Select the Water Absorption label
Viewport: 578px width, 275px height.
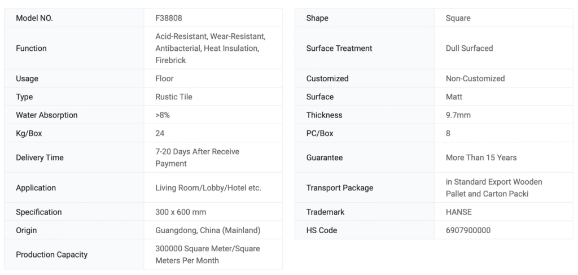(47, 115)
